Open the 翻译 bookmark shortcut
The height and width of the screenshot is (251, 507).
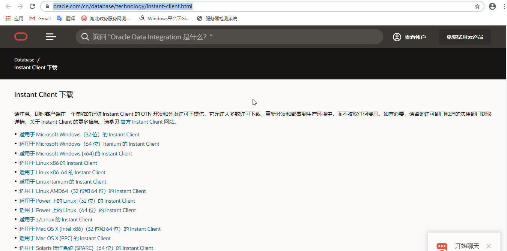[66, 18]
